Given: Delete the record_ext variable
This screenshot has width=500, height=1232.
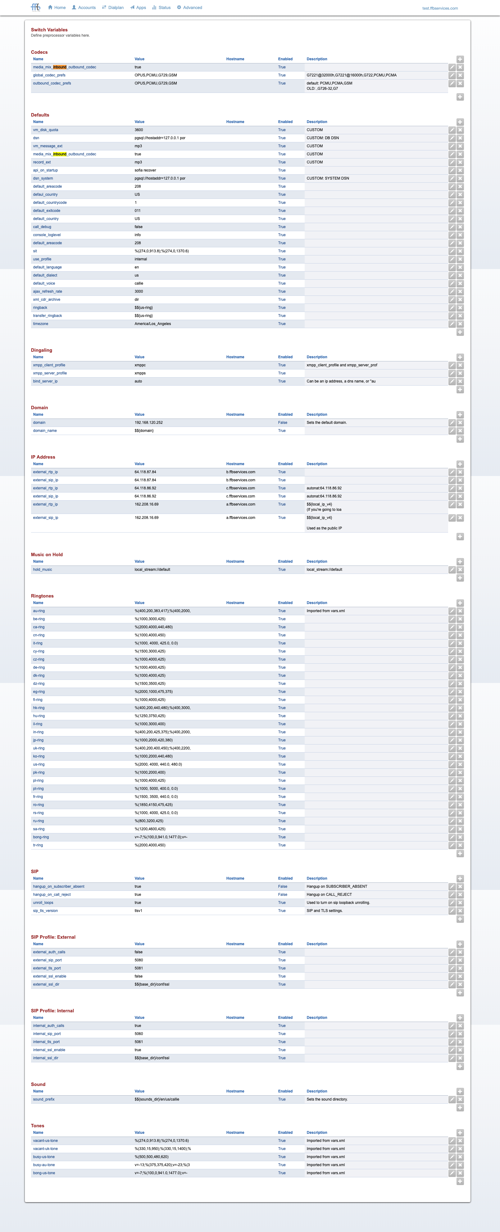Looking at the screenshot, I should click(460, 163).
